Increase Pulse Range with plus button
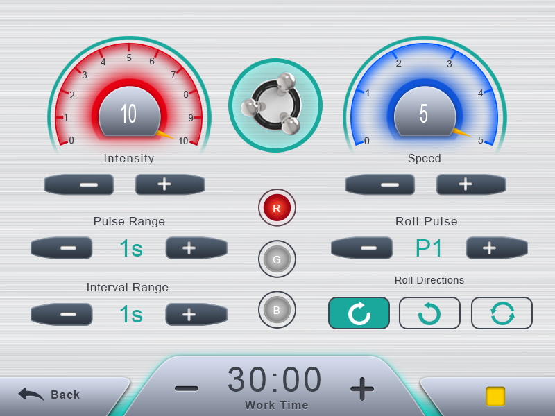The image size is (555, 416). 196,248
